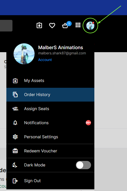
Task: Select Order History menu entry
Action: point(50,95)
